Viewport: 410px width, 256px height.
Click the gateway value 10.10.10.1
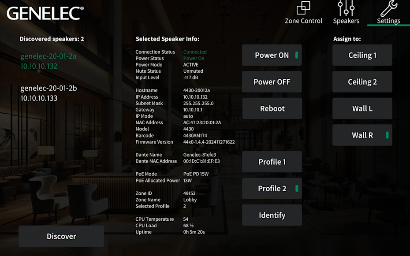pos(193,110)
